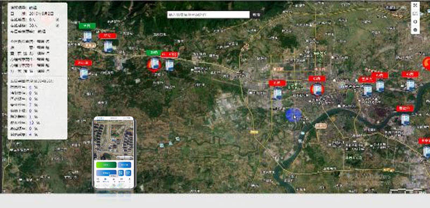
Task: Click the zoom-out minus icon in map toolbar
Action: click(x=415, y=30)
